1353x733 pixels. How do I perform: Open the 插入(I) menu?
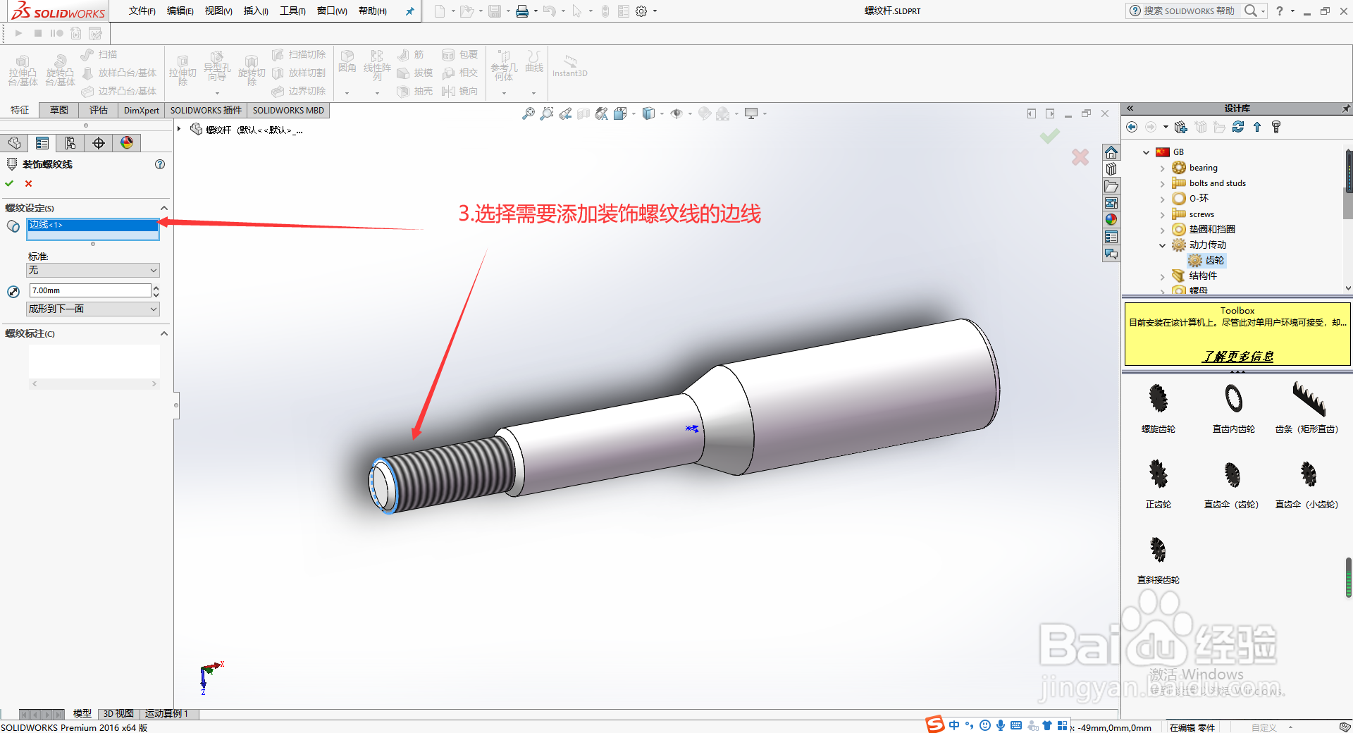pos(256,11)
